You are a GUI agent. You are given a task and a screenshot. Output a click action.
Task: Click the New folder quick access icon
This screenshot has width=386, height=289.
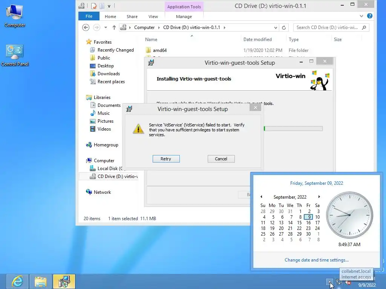[102, 6]
